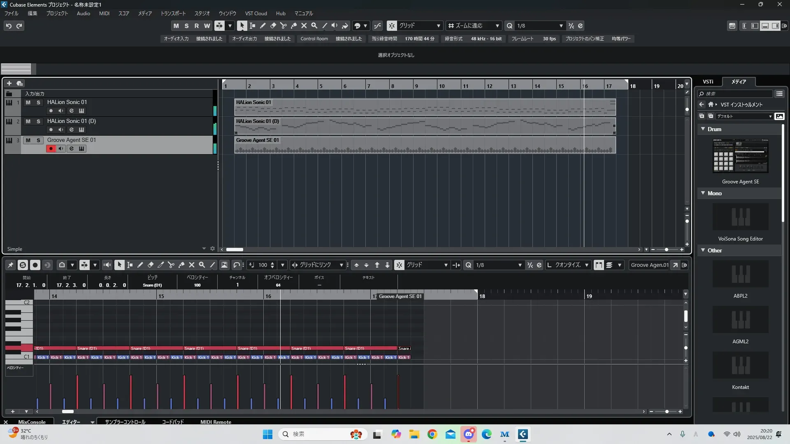Select the Zoom magnifier tool in main toolbar
This screenshot has height=444, width=790.
[314, 25]
